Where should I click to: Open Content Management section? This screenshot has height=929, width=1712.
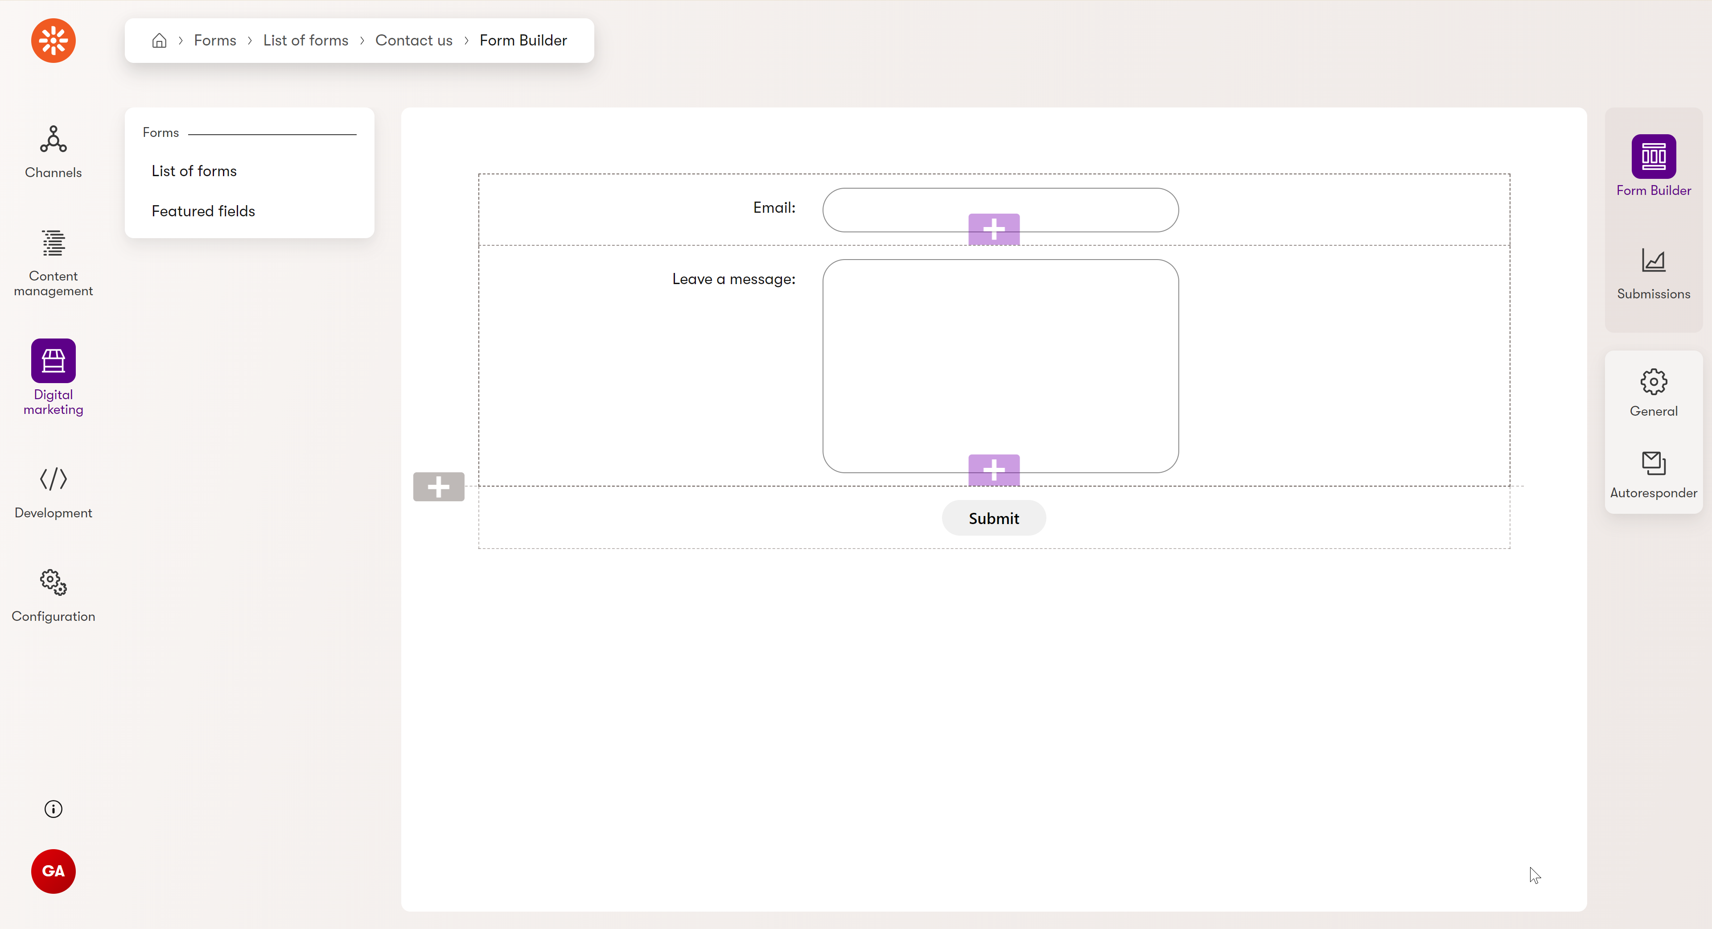53,262
